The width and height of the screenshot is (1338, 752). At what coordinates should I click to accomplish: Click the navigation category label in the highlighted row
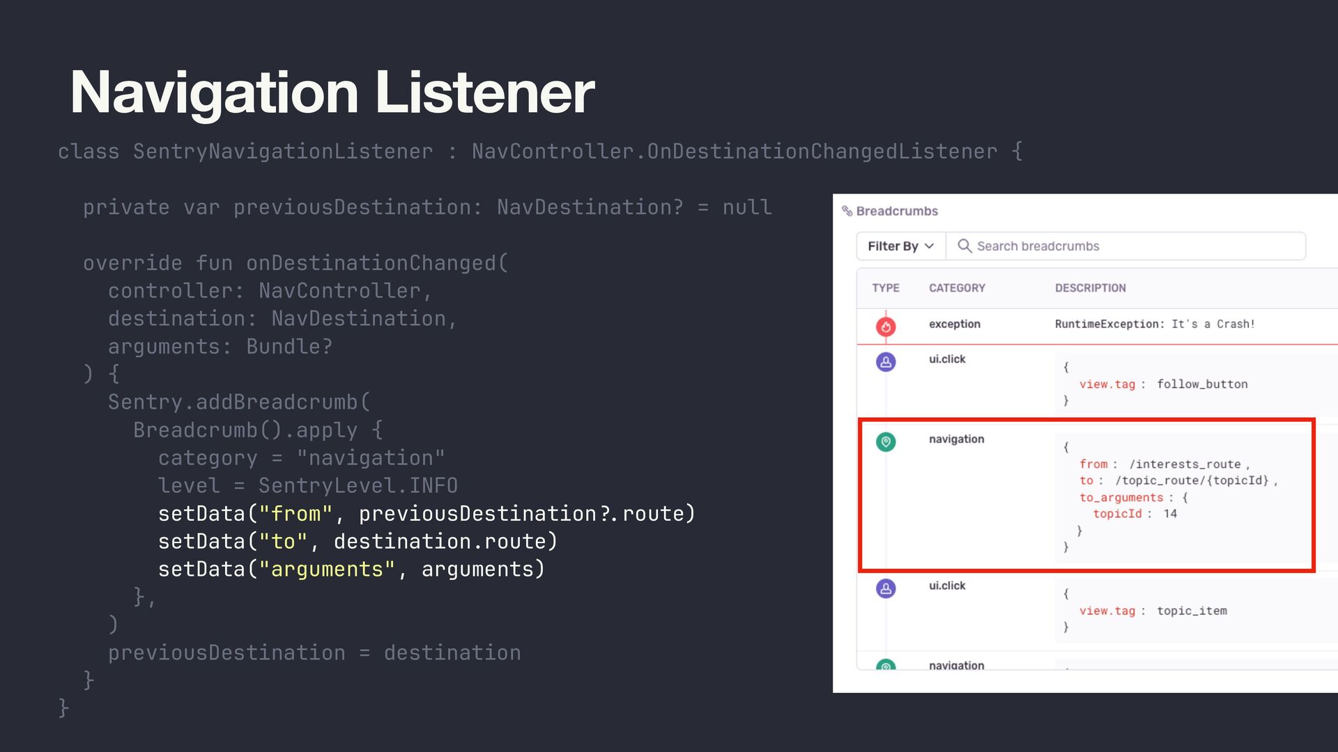[x=956, y=439]
